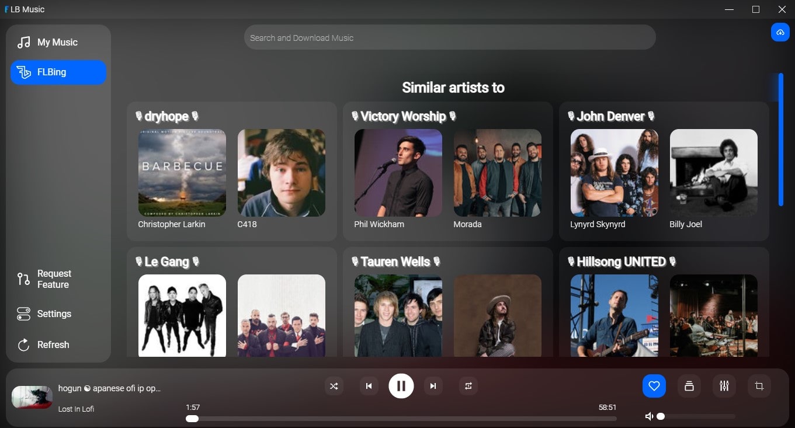Open the My Music section

pyautogui.click(x=58, y=42)
